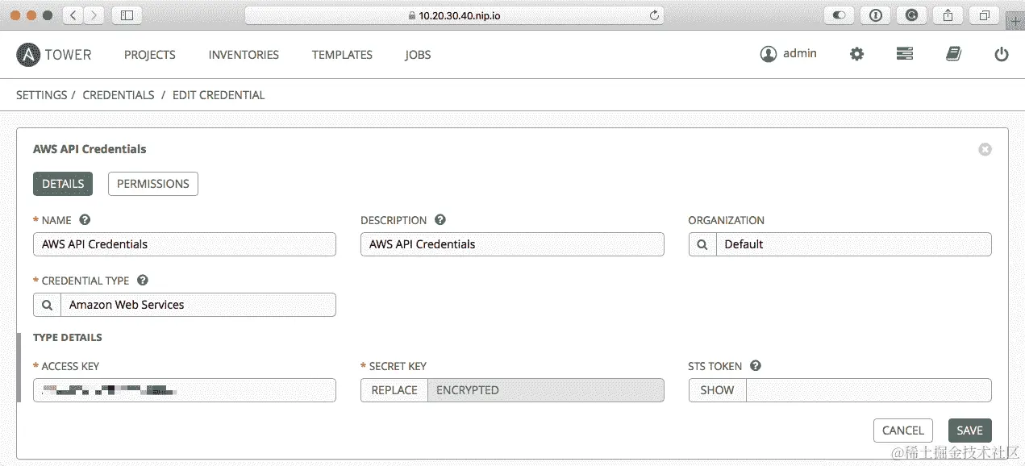Viewport: 1025px width, 466px height.
Task: Open the Templates menu
Action: (x=342, y=55)
